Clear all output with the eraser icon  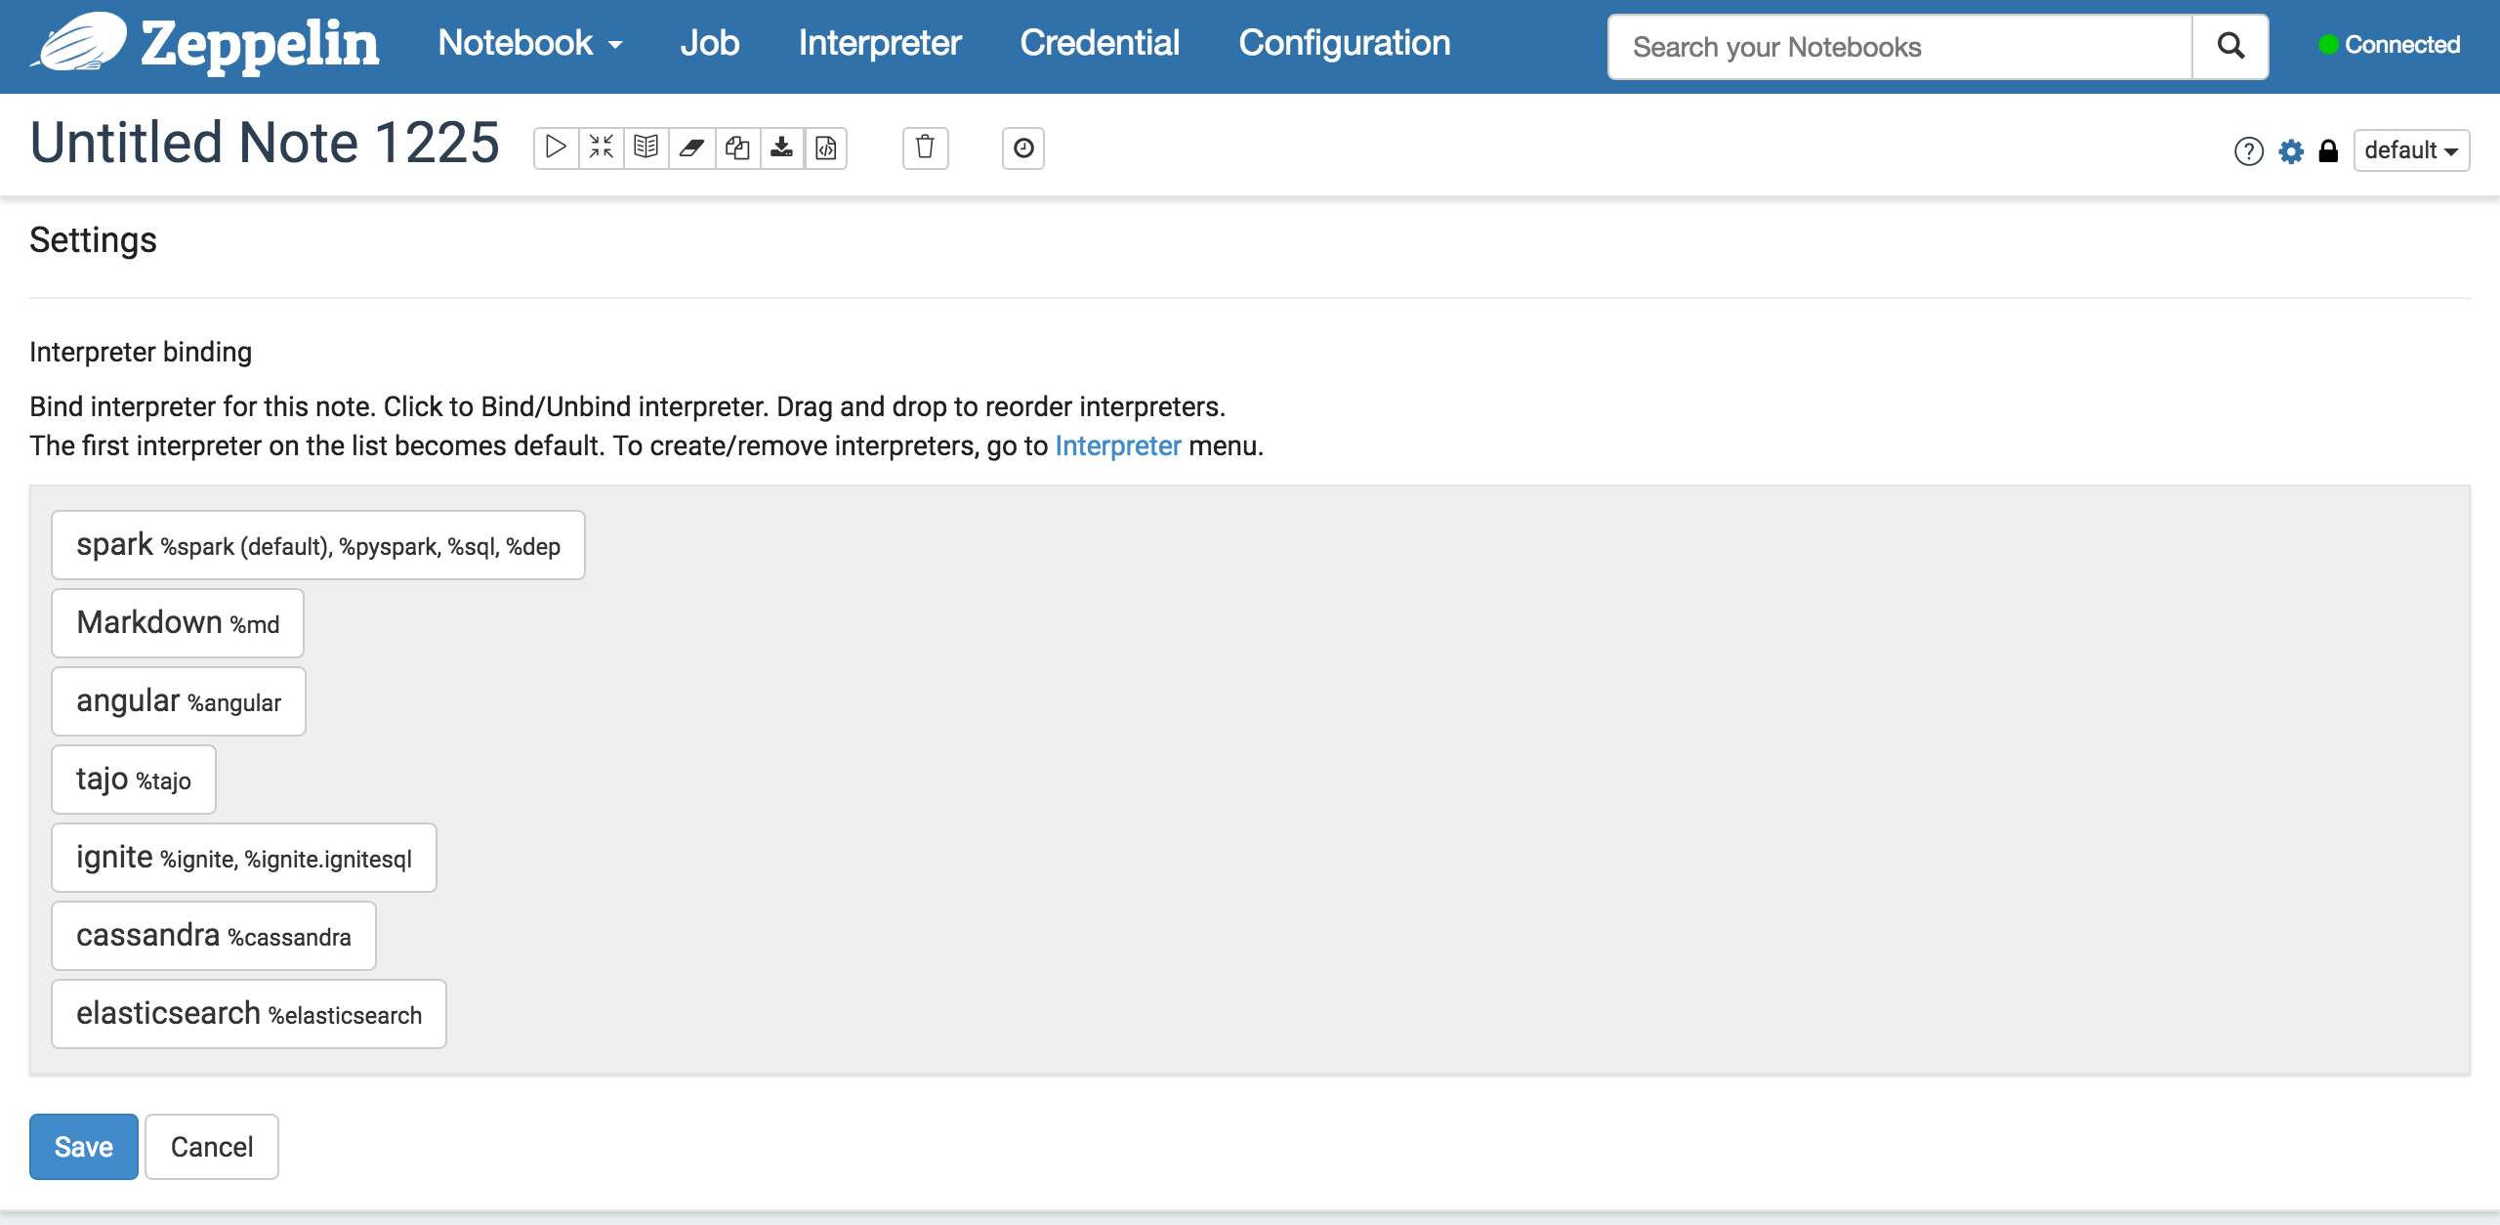tap(691, 148)
